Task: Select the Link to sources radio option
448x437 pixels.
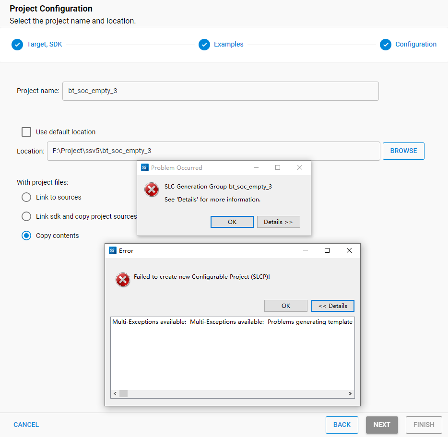Action: 26,197
